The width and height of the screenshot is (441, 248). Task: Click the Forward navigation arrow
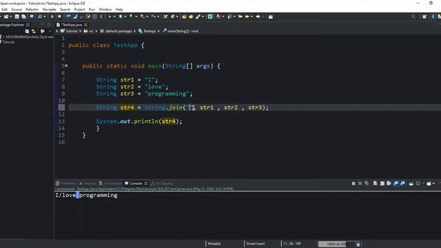coord(258,17)
